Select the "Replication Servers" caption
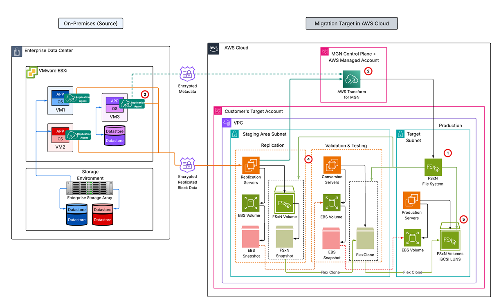This screenshot has width=501, height=307. [251, 180]
